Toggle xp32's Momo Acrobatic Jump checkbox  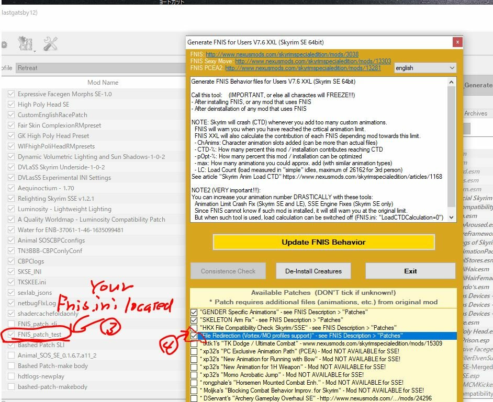194,375
